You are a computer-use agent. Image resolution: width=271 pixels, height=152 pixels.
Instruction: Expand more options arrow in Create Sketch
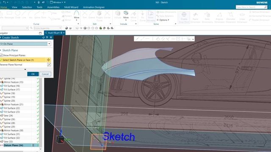(25, 69)
